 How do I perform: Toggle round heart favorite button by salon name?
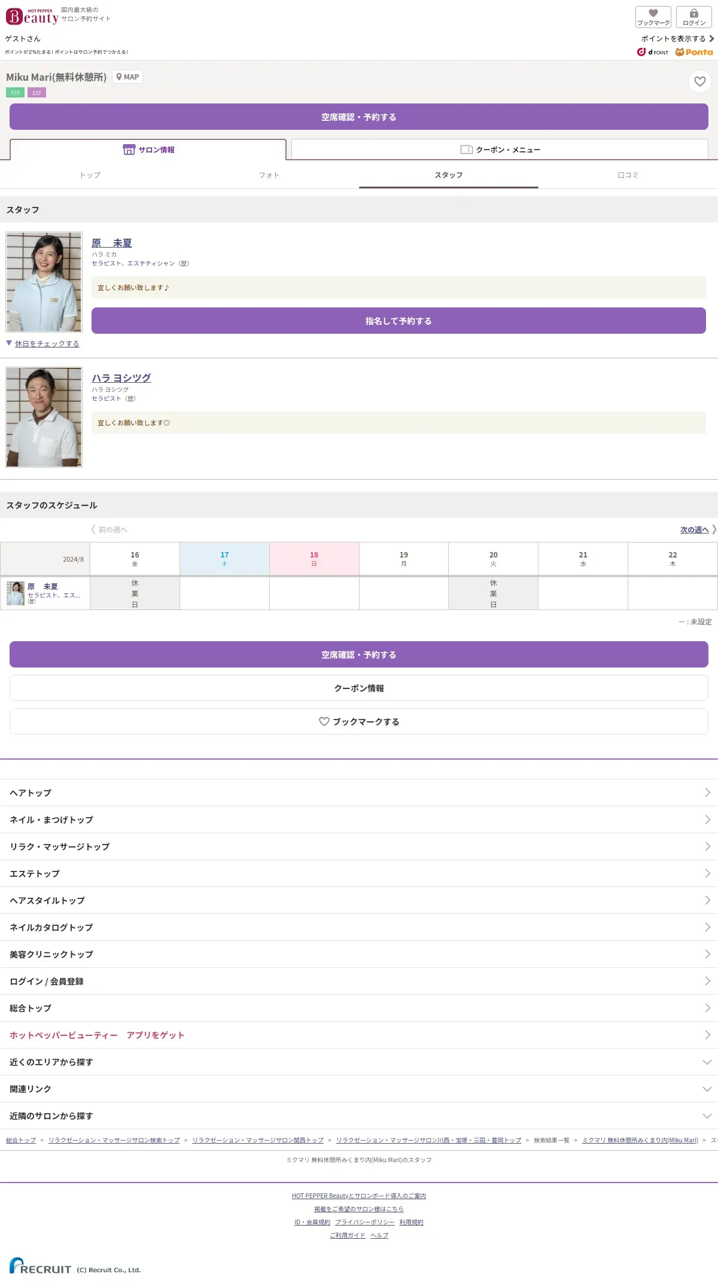tap(699, 81)
